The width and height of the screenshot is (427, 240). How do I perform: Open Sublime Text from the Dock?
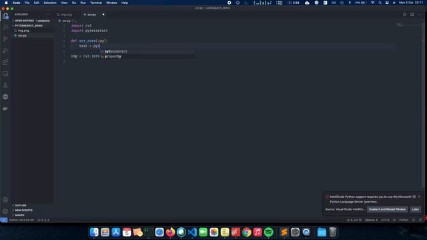click(284, 232)
